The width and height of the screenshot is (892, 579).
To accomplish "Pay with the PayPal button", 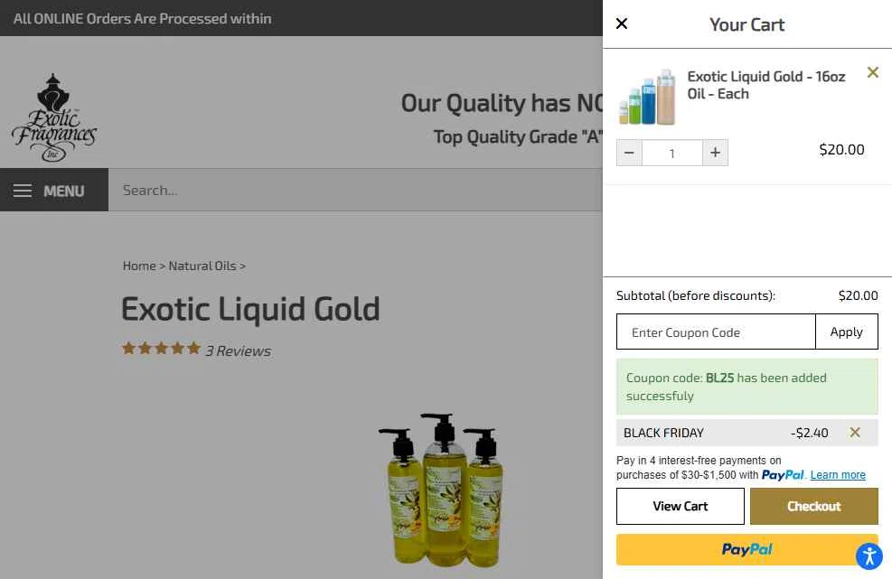I will coord(746,549).
